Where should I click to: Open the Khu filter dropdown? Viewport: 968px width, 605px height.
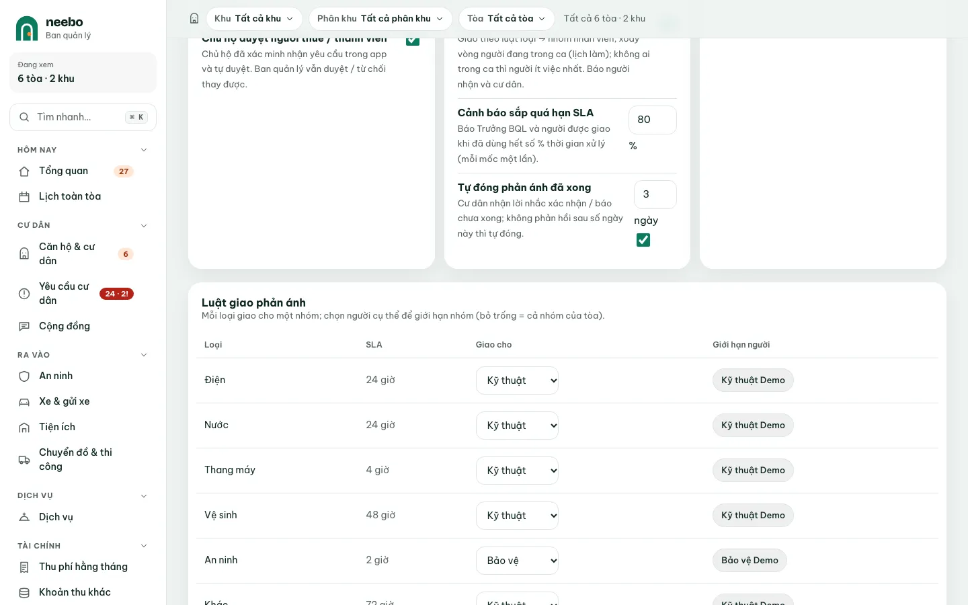click(254, 19)
